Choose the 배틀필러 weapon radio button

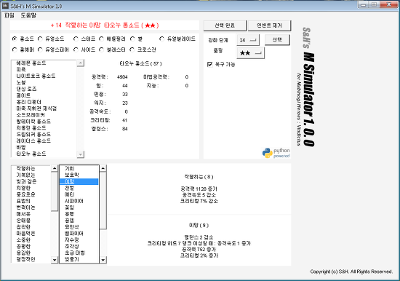tap(102, 39)
